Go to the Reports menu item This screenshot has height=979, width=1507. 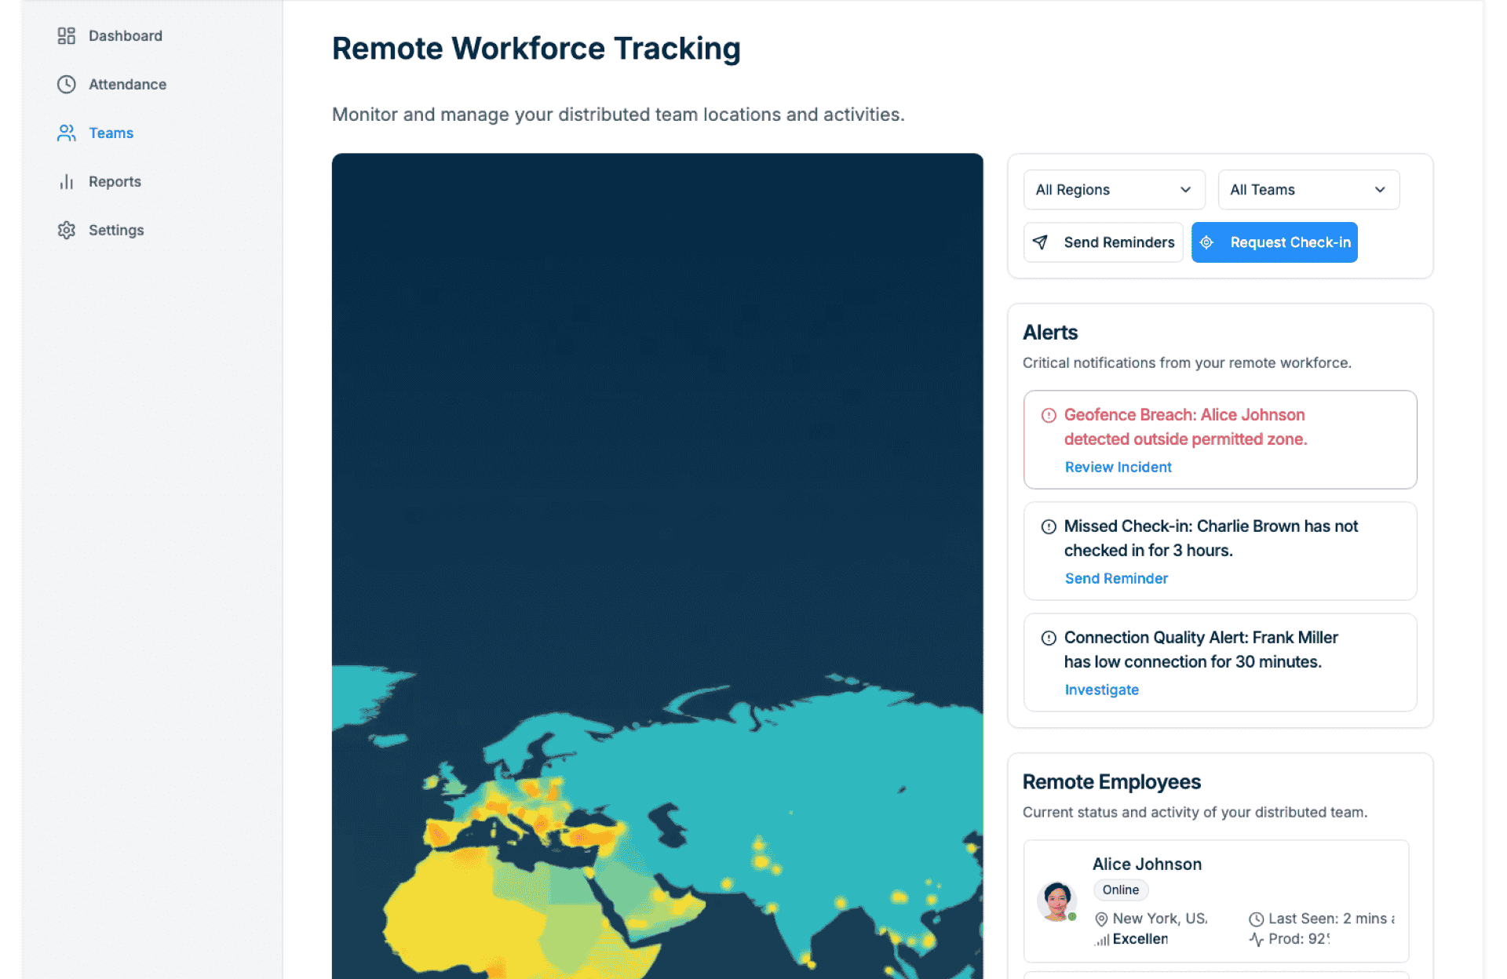pos(115,182)
